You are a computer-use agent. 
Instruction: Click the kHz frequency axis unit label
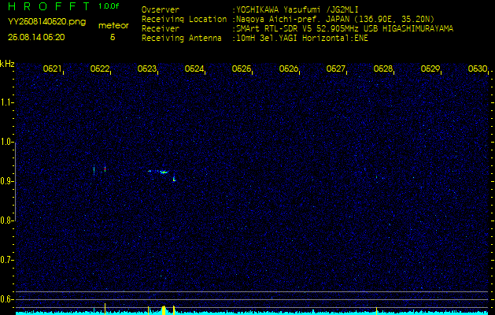tap(7, 64)
